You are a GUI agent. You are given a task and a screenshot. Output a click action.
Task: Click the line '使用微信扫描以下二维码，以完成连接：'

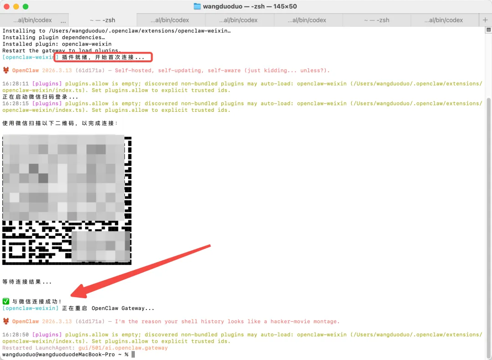pos(60,123)
